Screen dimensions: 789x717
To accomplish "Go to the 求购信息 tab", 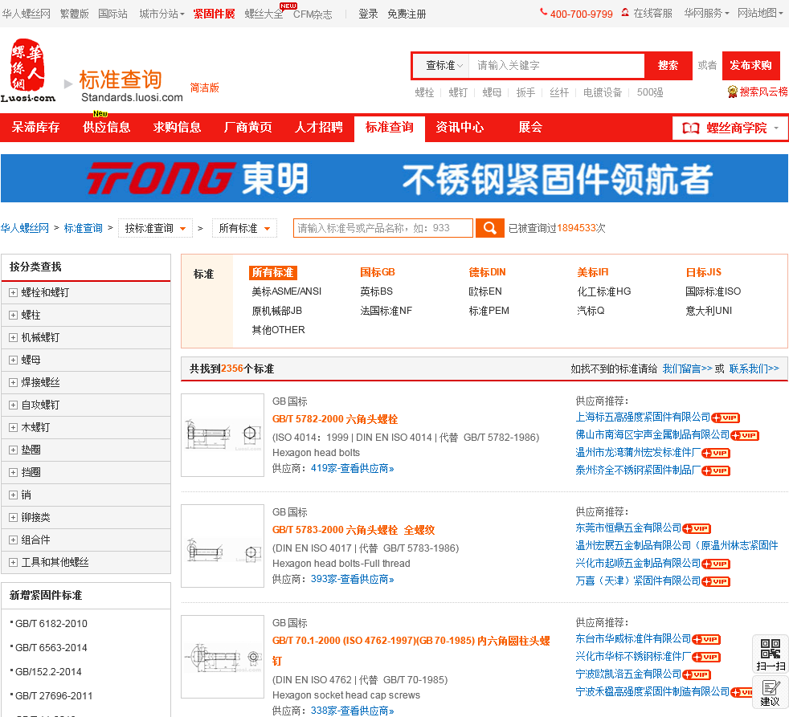I will click(177, 128).
